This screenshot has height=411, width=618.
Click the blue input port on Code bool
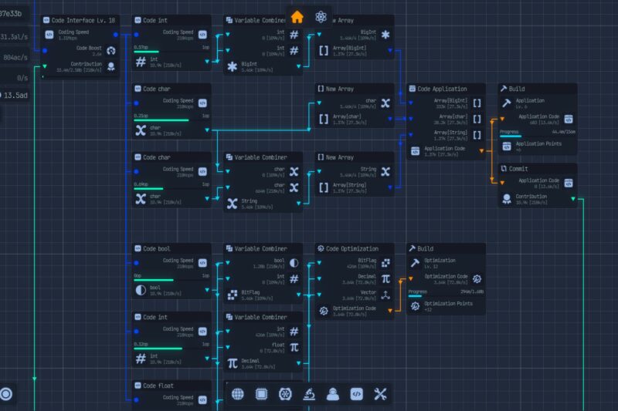point(138,264)
